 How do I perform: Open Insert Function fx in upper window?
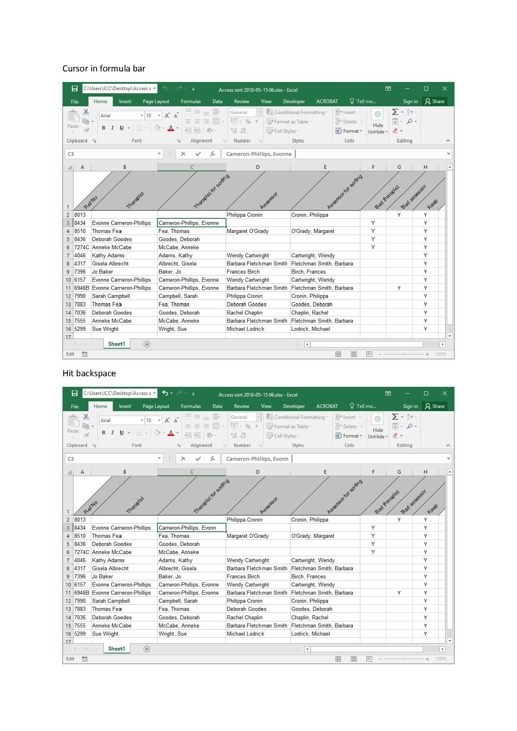[x=212, y=154]
